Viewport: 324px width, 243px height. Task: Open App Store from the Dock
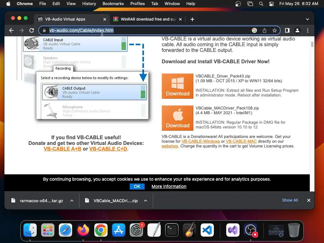pyautogui.click(x=119, y=230)
